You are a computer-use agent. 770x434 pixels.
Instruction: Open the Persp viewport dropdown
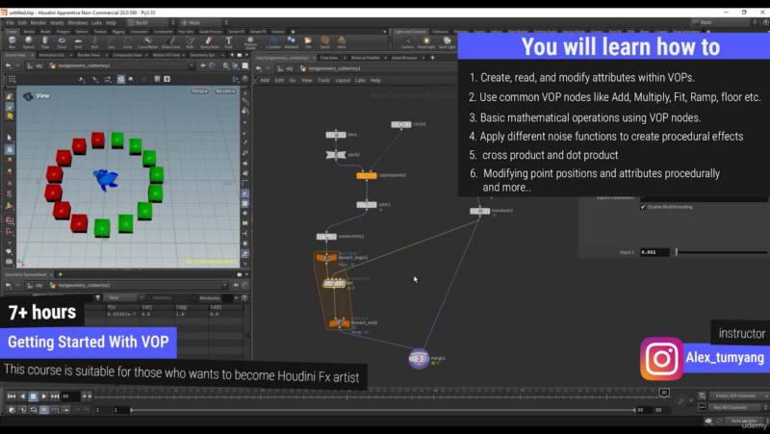pyautogui.click(x=199, y=91)
